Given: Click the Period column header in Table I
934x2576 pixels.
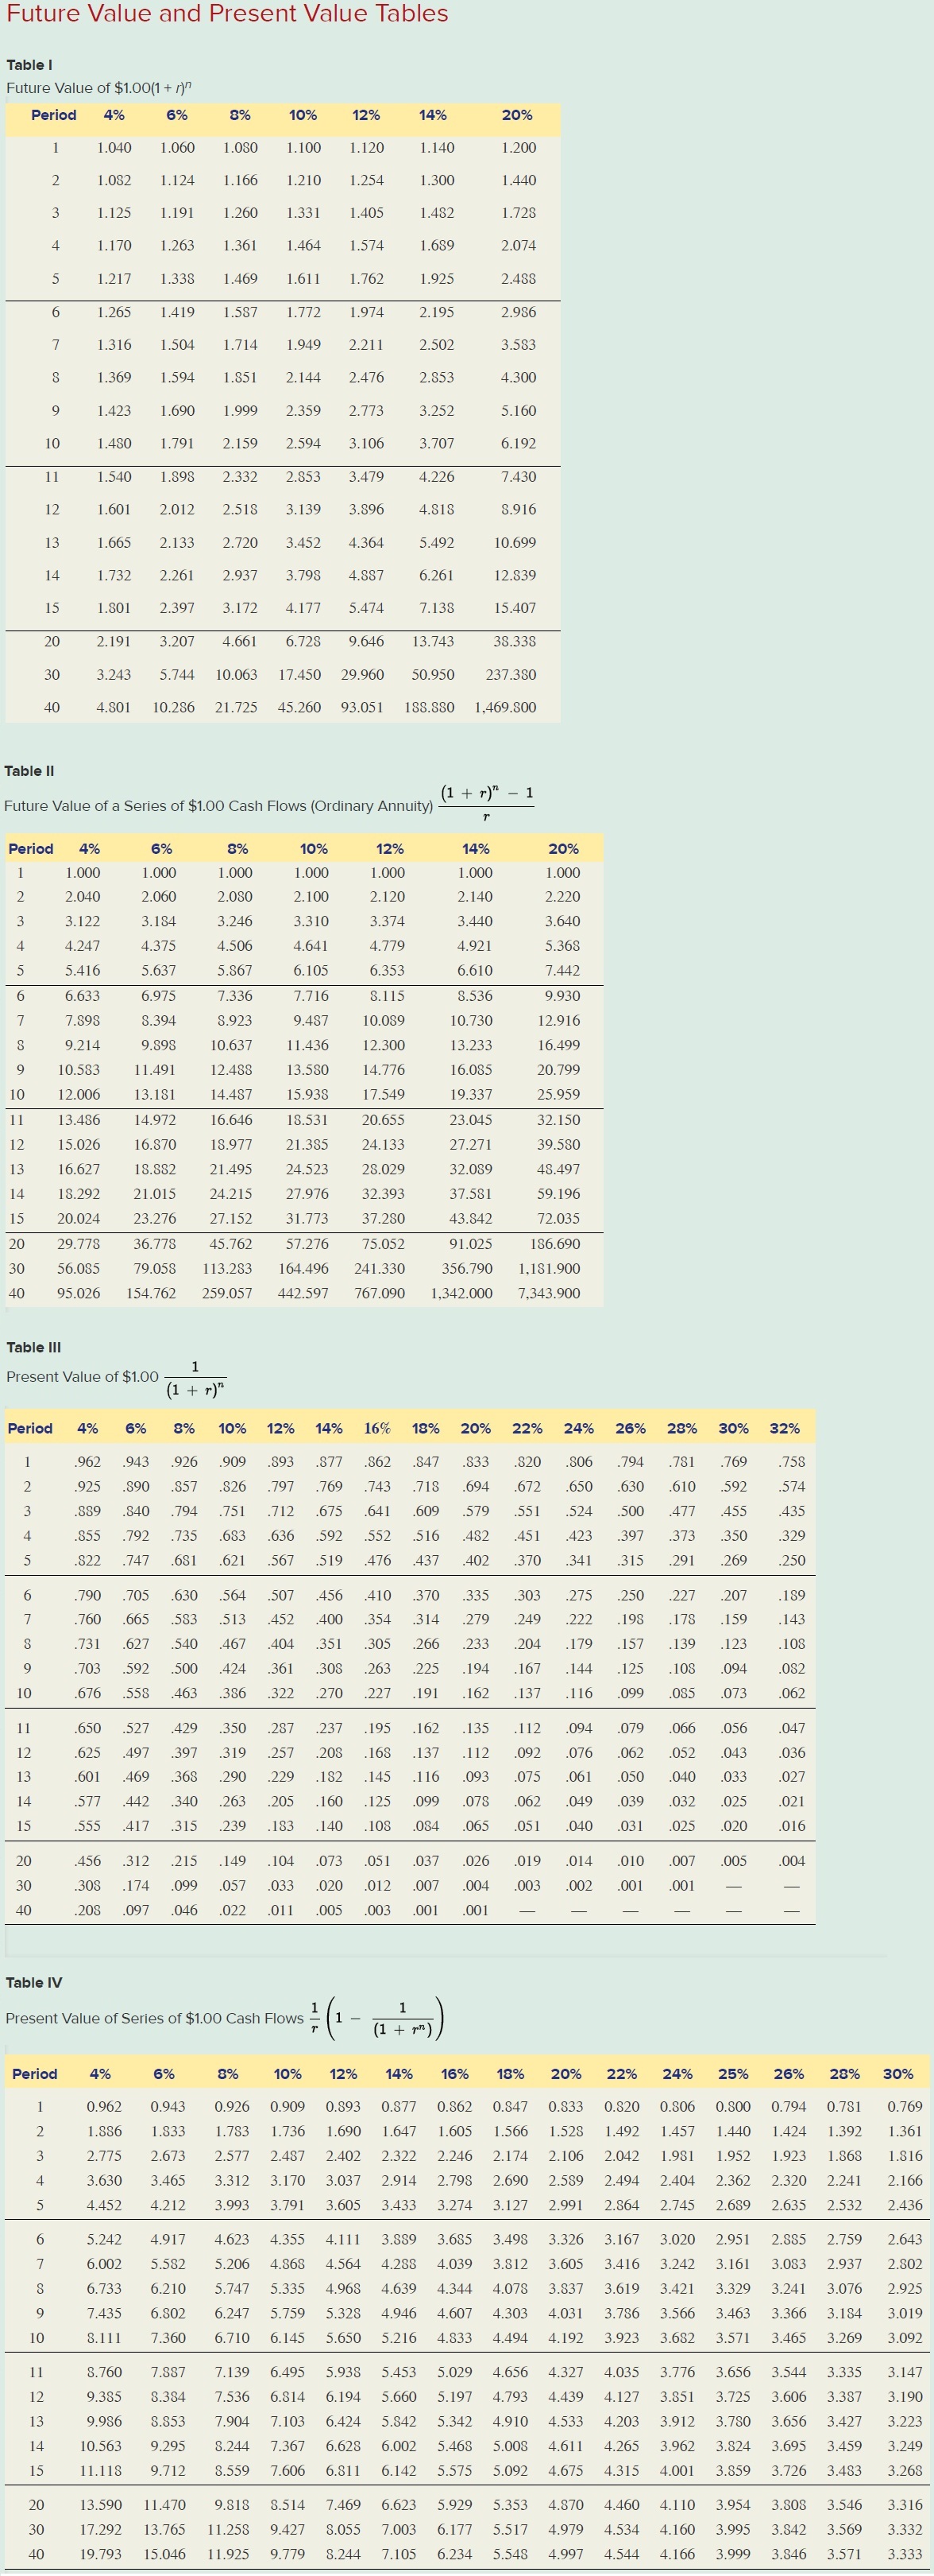Looking at the screenshot, I should 54,115.
